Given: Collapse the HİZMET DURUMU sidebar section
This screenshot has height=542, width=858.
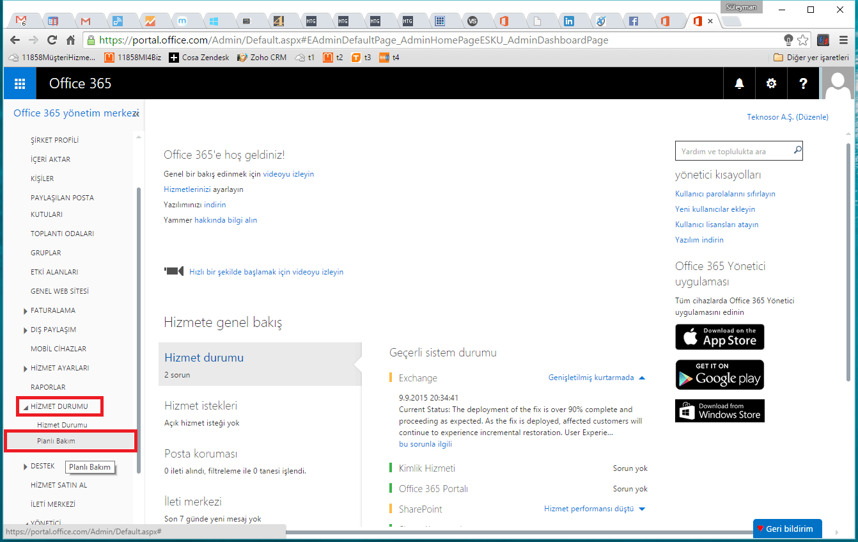Looking at the screenshot, I should [x=59, y=406].
